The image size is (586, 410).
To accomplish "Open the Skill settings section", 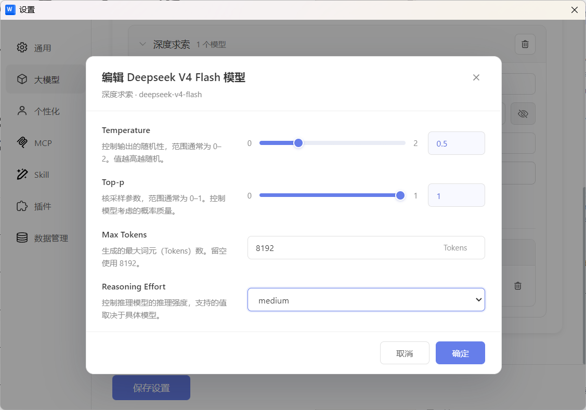I will (x=45, y=175).
